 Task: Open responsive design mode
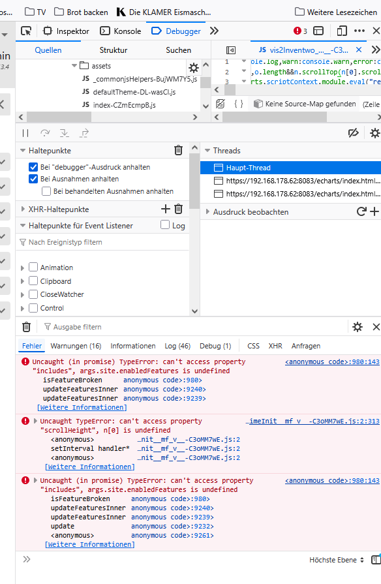point(341,31)
